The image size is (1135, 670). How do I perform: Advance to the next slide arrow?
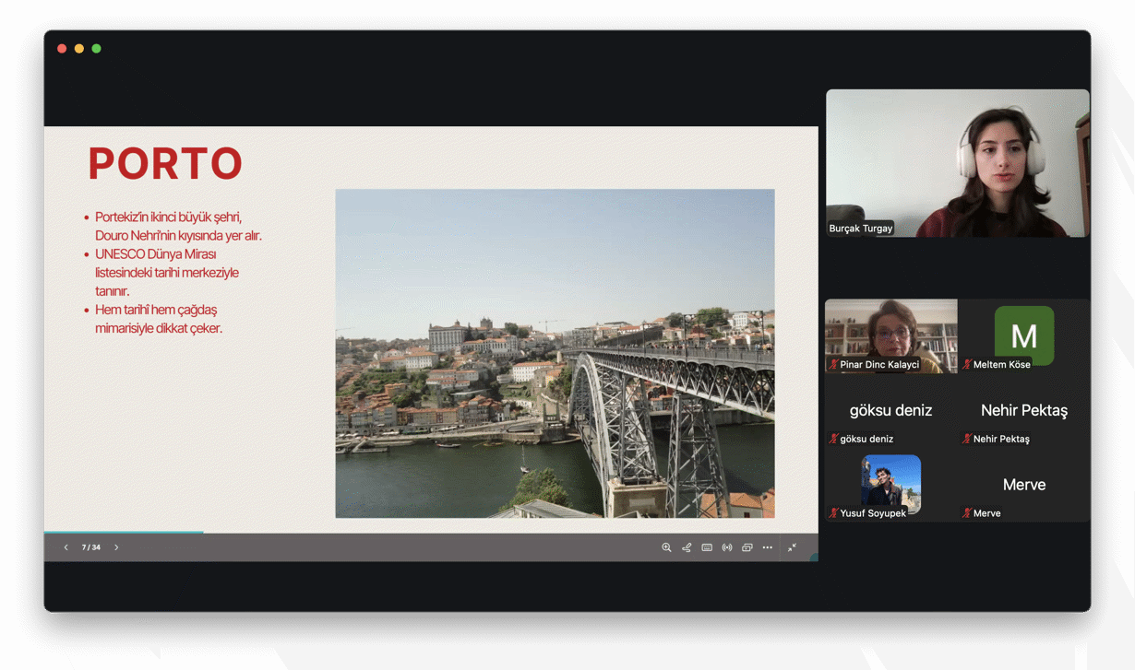tap(116, 547)
